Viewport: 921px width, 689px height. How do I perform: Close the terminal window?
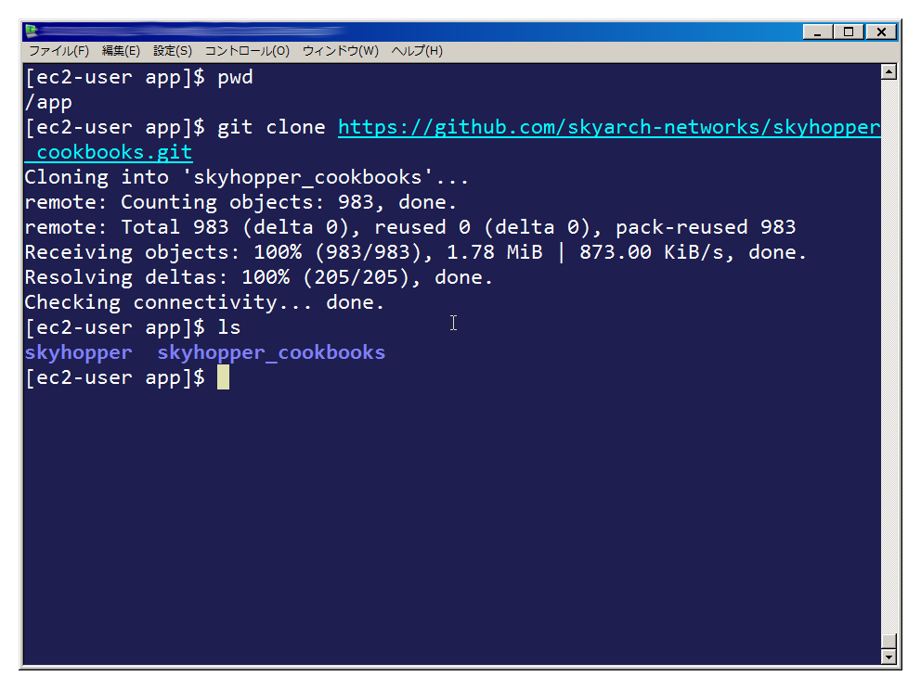(x=881, y=32)
